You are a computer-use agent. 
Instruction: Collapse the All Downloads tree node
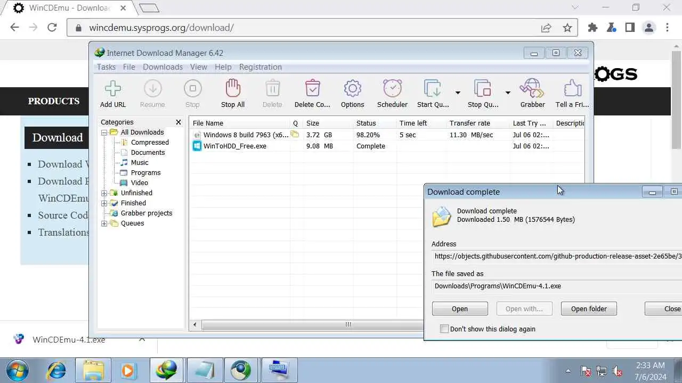(104, 132)
